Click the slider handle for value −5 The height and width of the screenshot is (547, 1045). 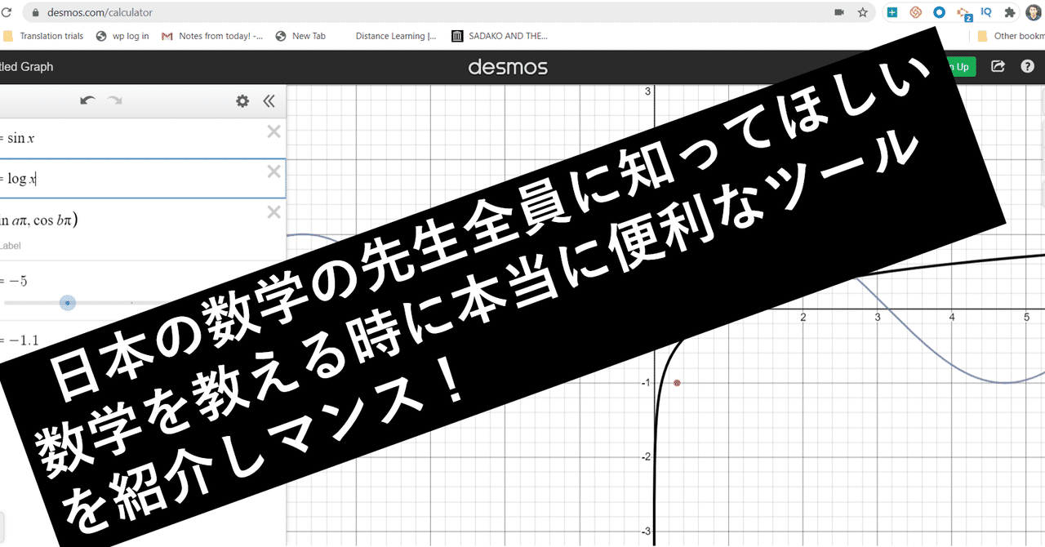[x=68, y=303]
